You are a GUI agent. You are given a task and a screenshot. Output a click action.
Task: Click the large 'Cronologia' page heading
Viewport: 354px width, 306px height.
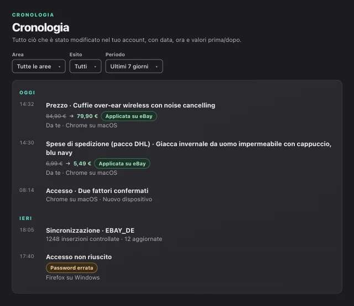pyautogui.click(x=40, y=28)
